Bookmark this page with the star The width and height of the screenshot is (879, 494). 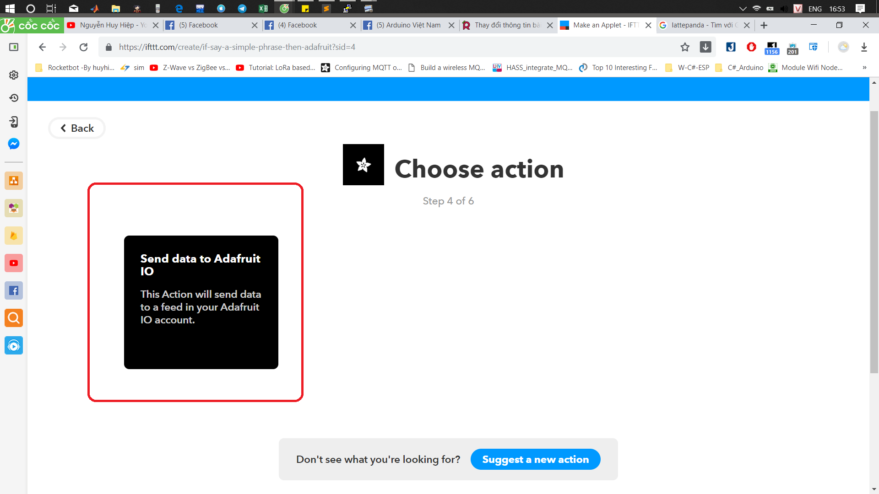pyautogui.click(x=685, y=47)
